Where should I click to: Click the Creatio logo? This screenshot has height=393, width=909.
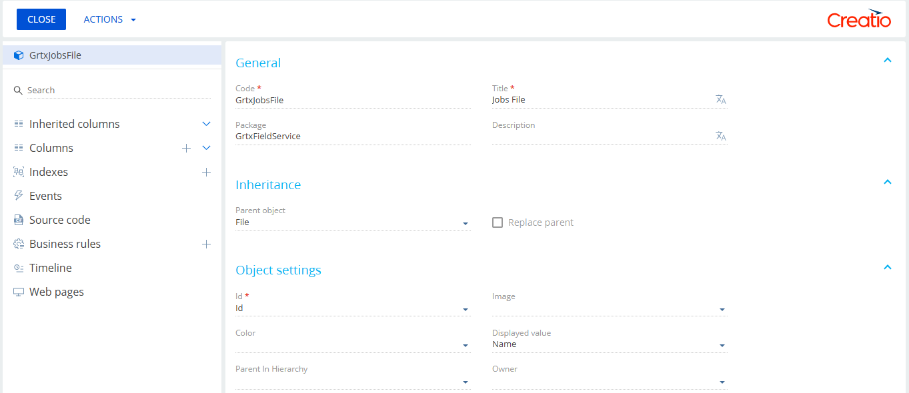[859, 19]
